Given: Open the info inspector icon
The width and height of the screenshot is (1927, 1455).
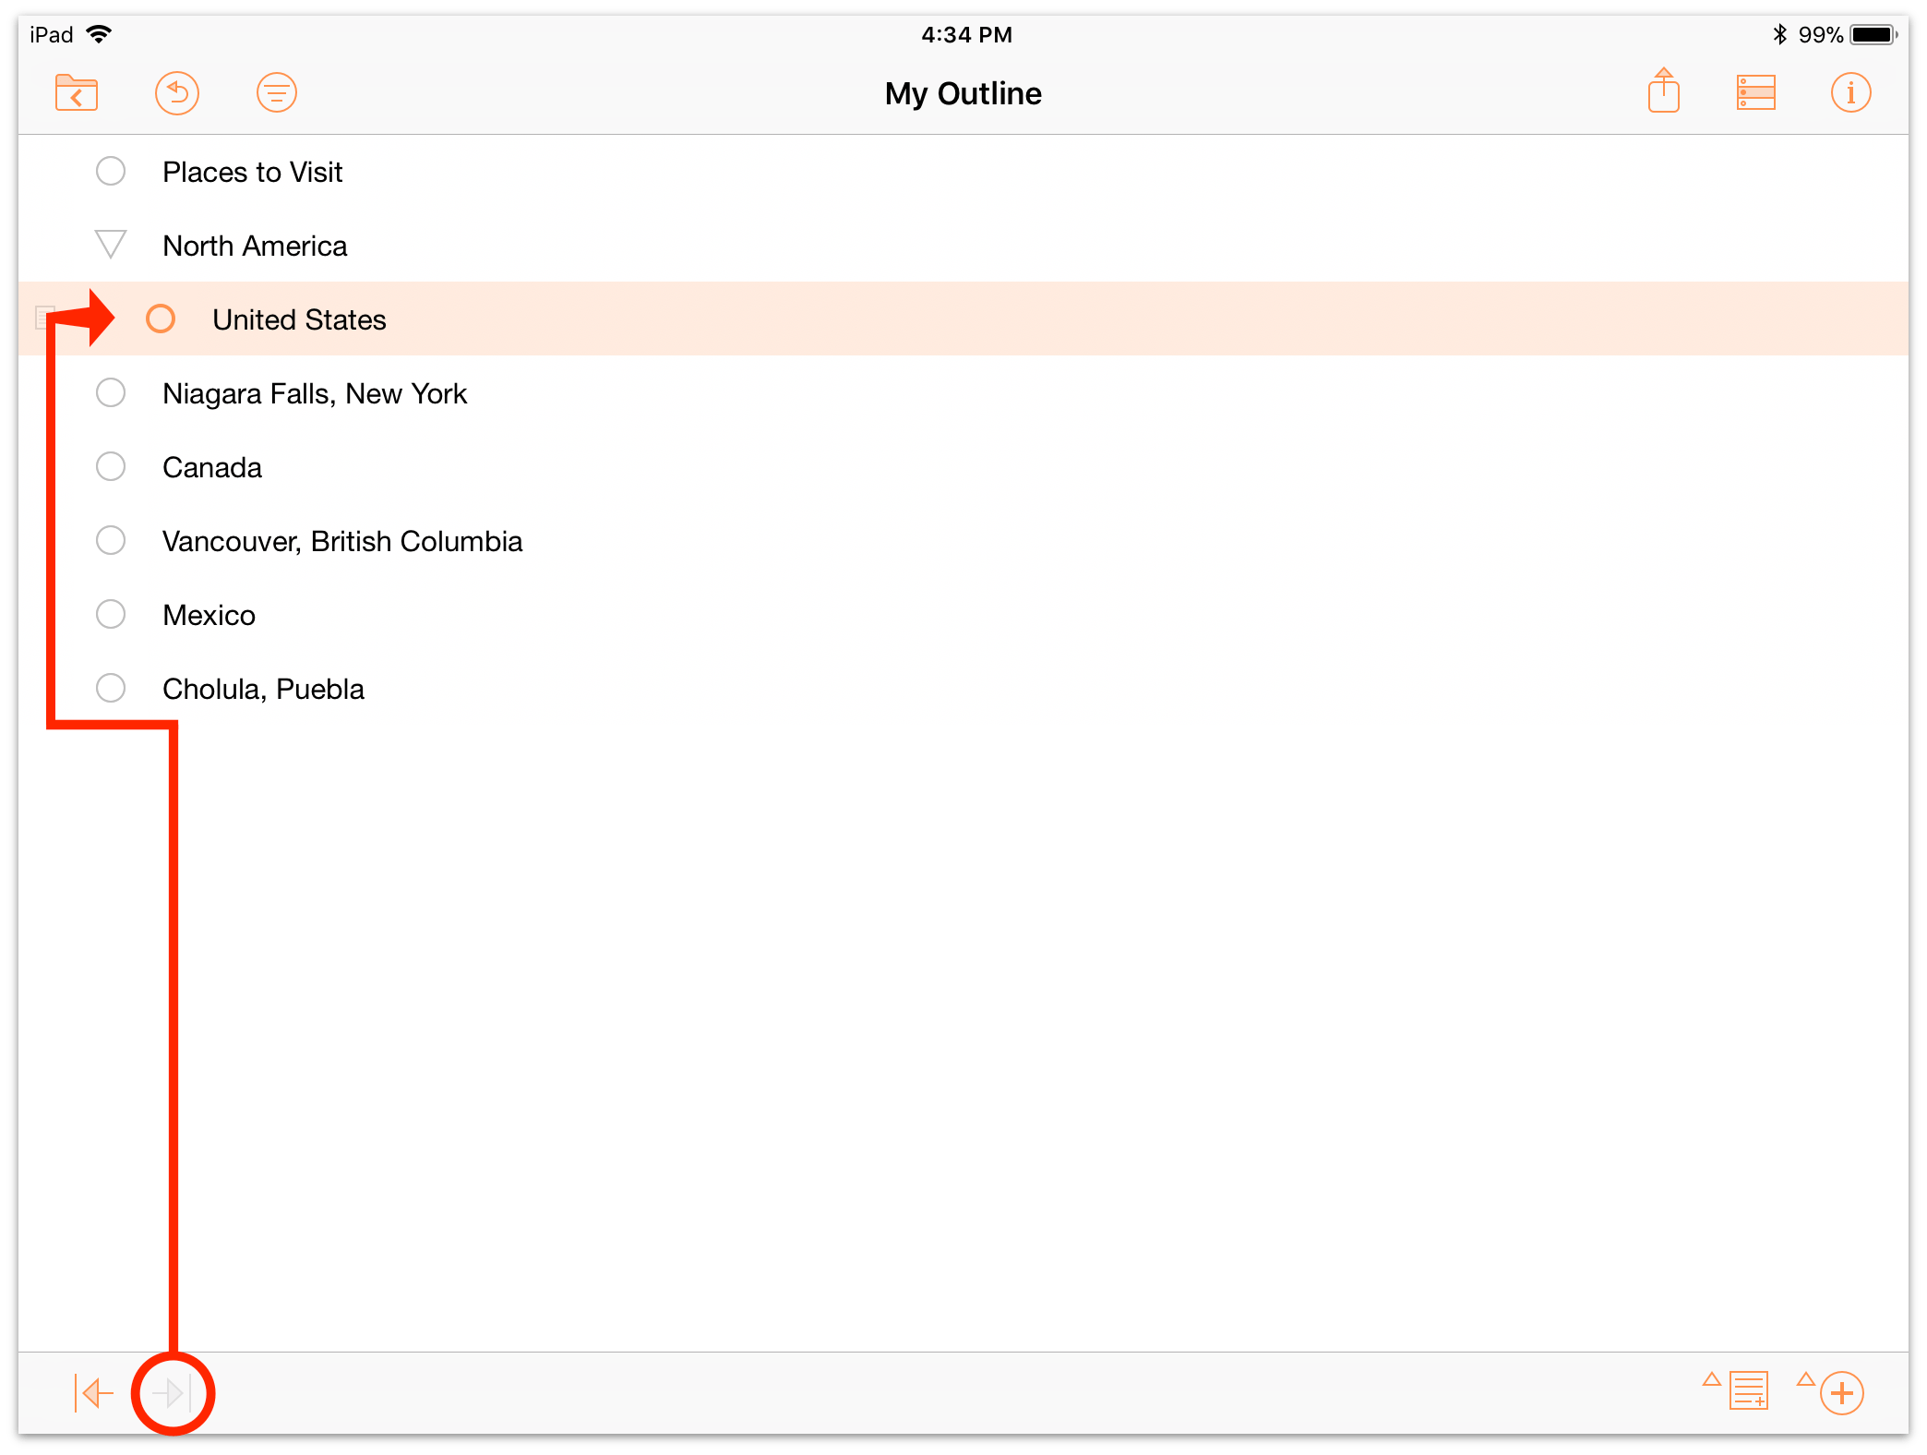Looking at the screenshot, I should (1850, 93).
